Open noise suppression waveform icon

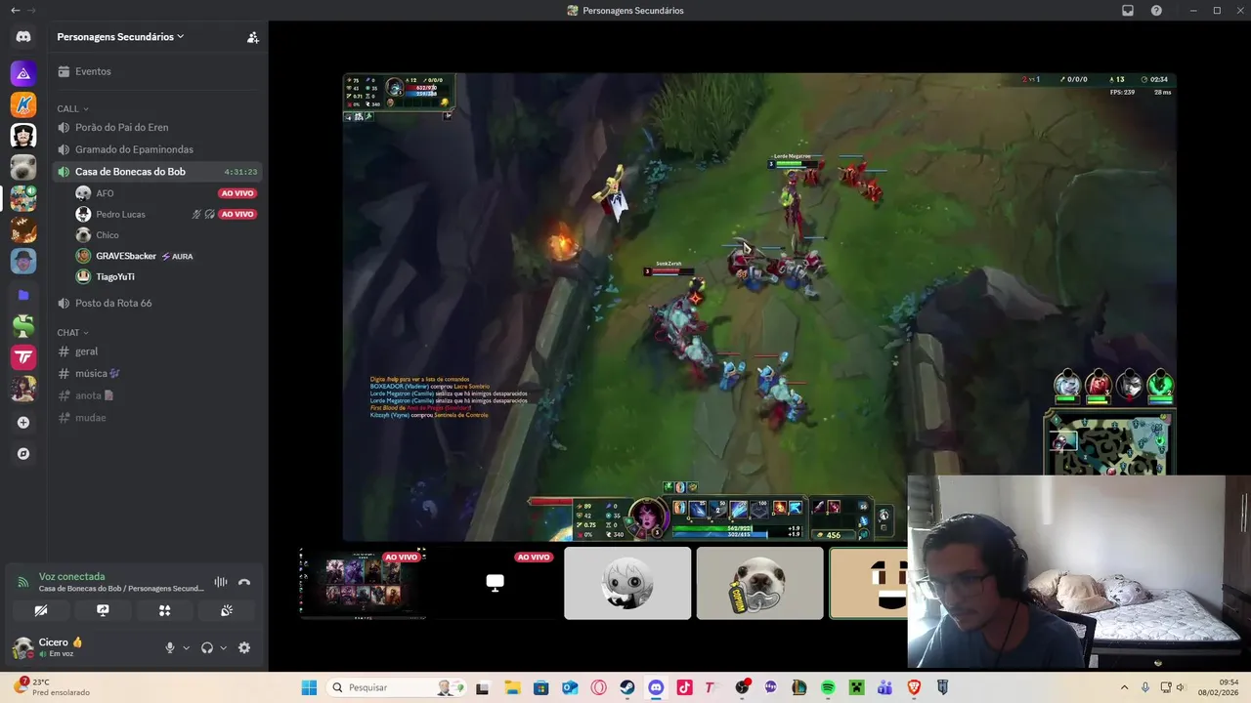click(221, 582)
